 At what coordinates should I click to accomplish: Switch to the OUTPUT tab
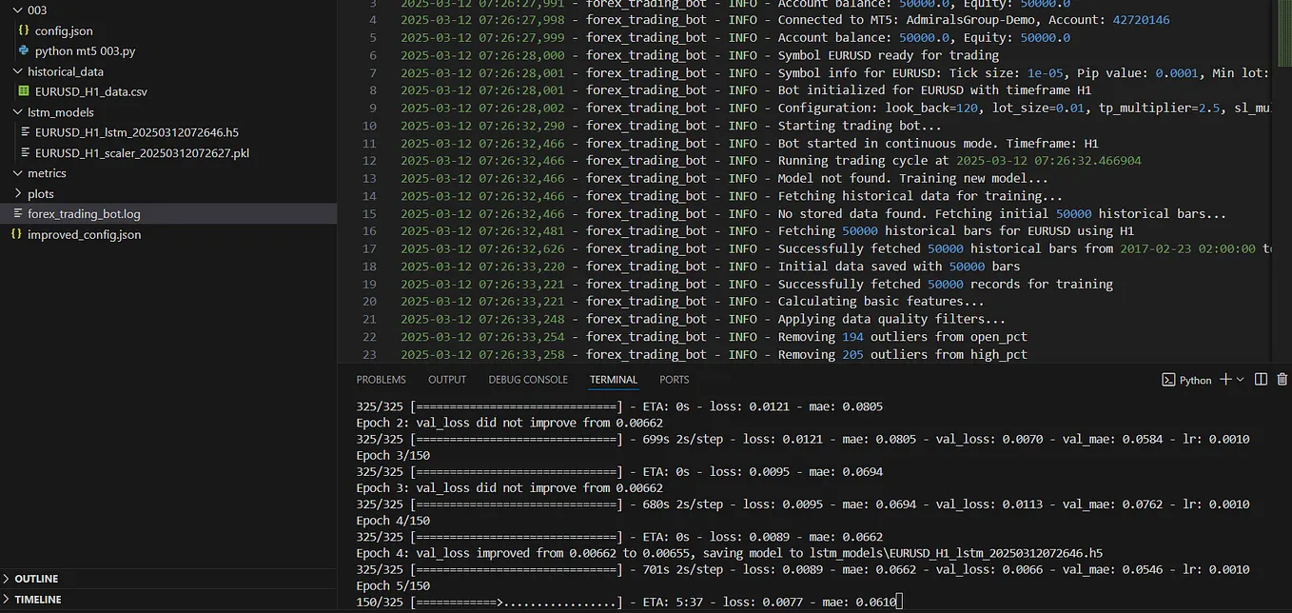point(446,379)
